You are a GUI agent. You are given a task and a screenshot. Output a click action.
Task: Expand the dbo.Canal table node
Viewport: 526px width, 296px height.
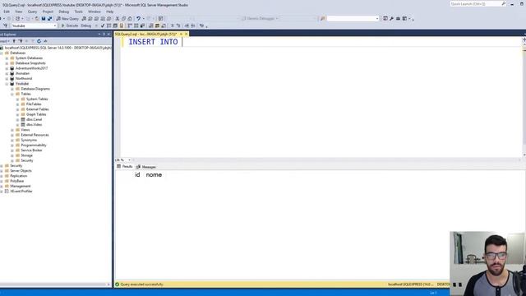coord(17,119)
